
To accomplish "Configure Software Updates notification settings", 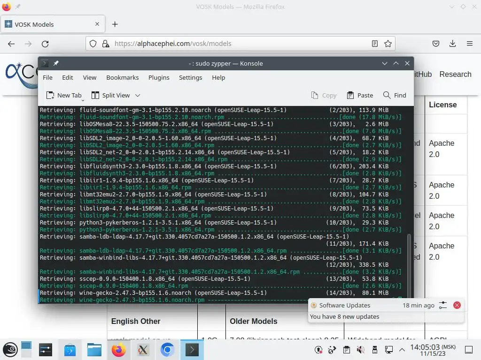I will click(x=442, y=305).
